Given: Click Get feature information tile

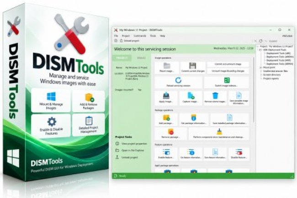Looking at the screenshot, I should coord(191,154).
